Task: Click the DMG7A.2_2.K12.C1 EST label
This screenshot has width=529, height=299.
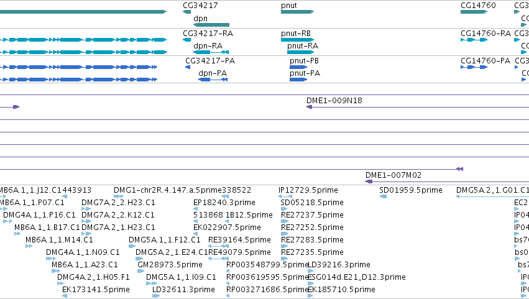Action: (117, 215)
